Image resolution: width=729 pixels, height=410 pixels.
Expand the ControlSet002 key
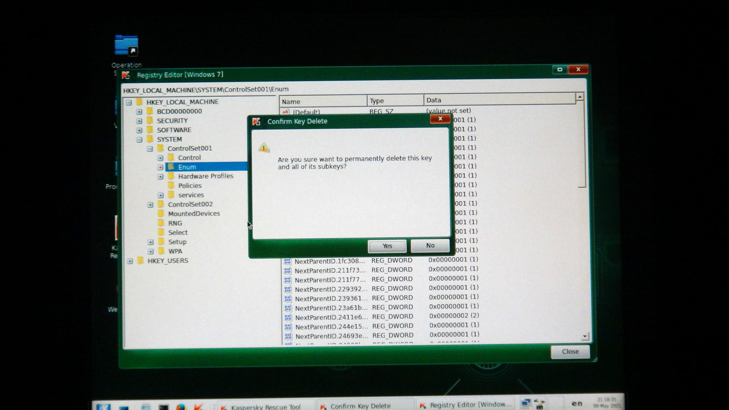(x=150, y=205)
